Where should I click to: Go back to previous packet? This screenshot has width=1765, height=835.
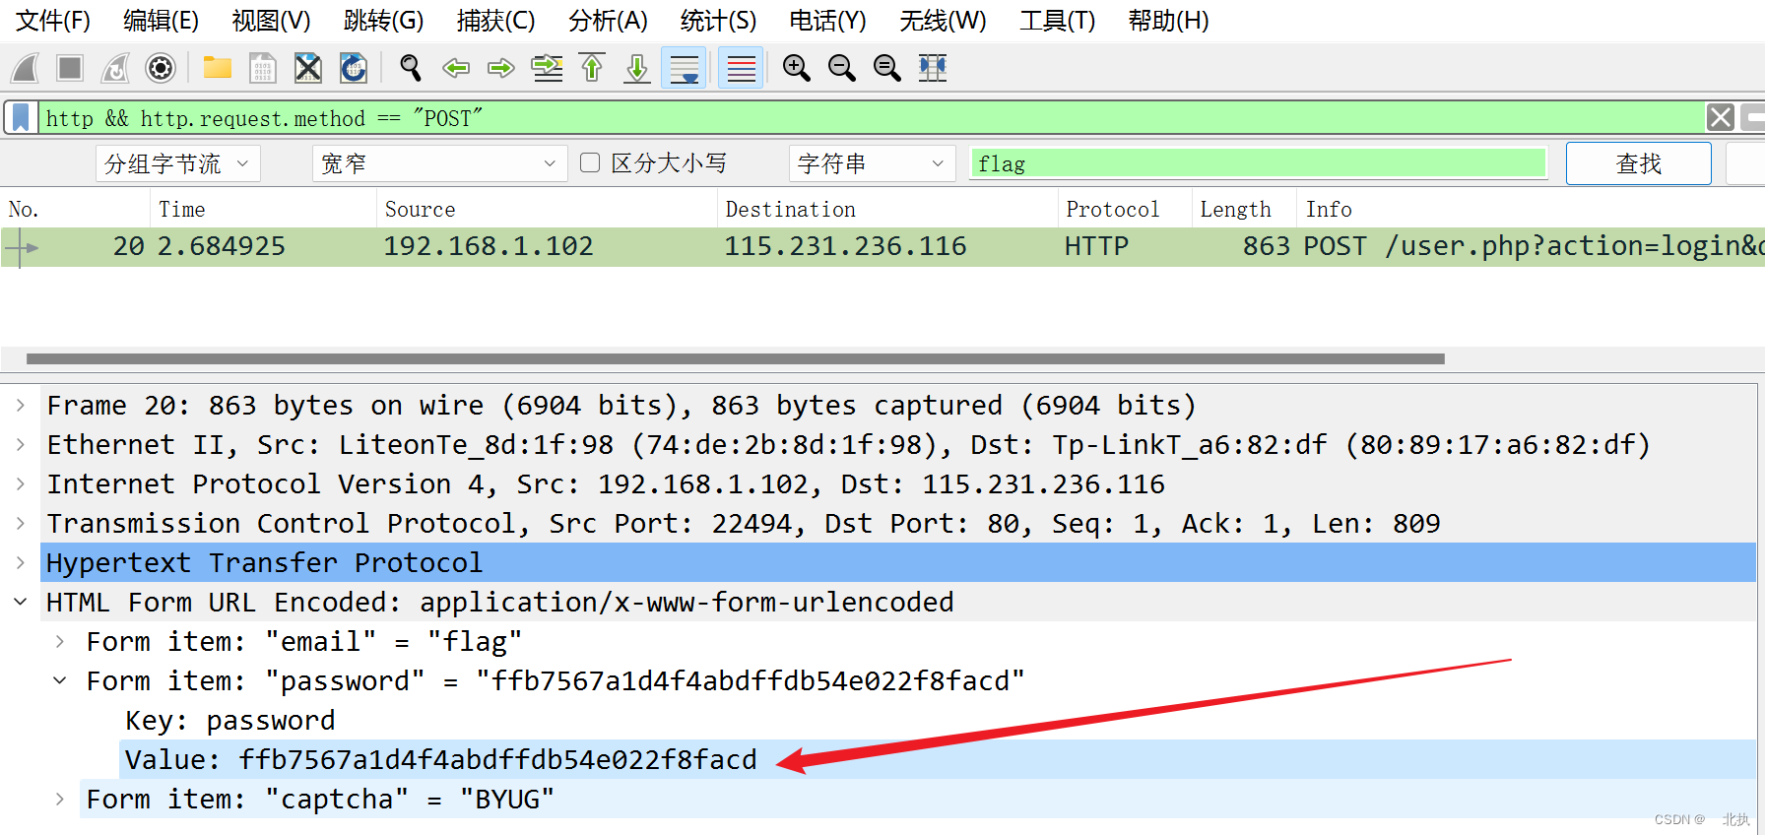coord(456,68)
